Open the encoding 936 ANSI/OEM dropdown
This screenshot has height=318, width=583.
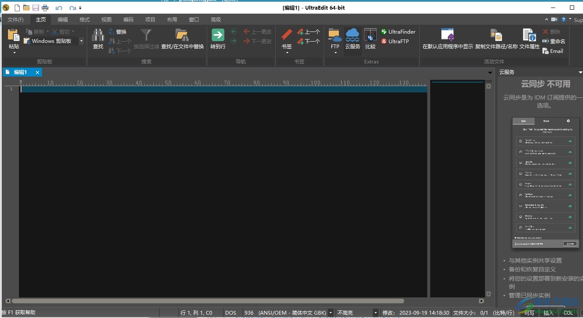click(330, 313)
